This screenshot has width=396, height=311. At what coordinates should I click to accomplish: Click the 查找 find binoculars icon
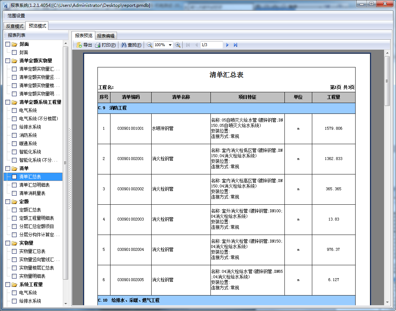click(x=123, y=45)
